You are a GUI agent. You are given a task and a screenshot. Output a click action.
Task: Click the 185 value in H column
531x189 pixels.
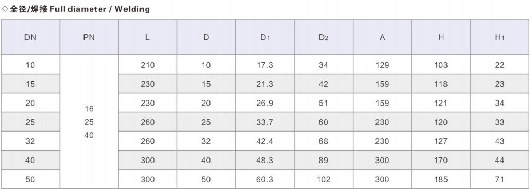441,179
